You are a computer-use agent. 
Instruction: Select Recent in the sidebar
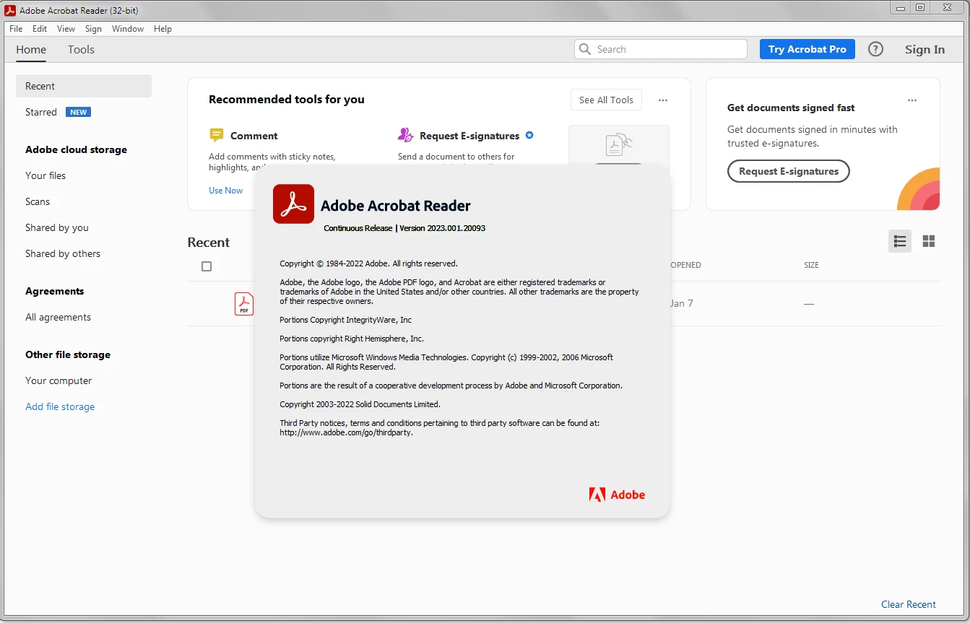tap(84, 86)
